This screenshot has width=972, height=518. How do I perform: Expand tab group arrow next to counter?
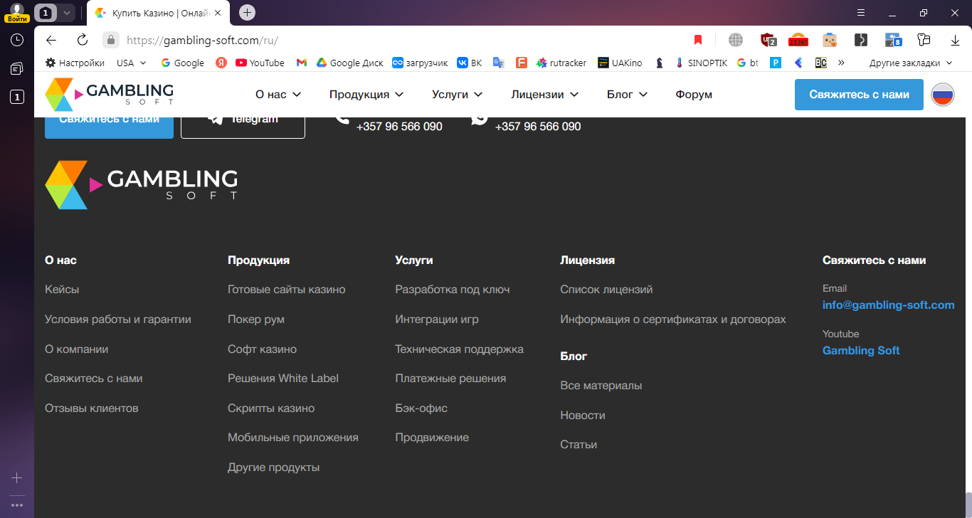(66, 13)
